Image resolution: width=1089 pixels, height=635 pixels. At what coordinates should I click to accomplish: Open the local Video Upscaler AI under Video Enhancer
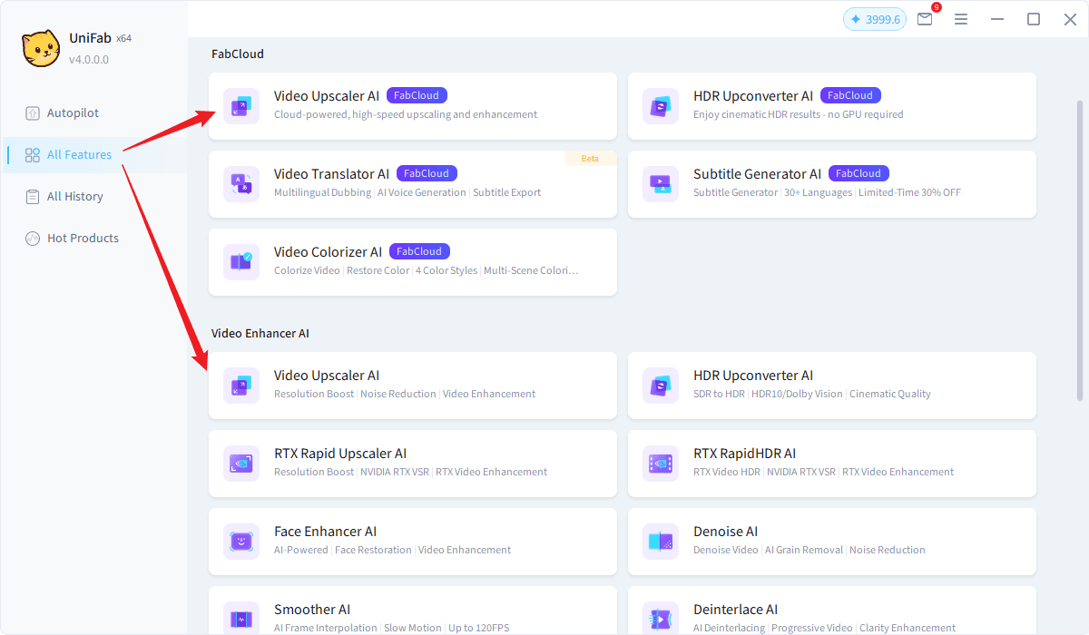pos(412,386)
